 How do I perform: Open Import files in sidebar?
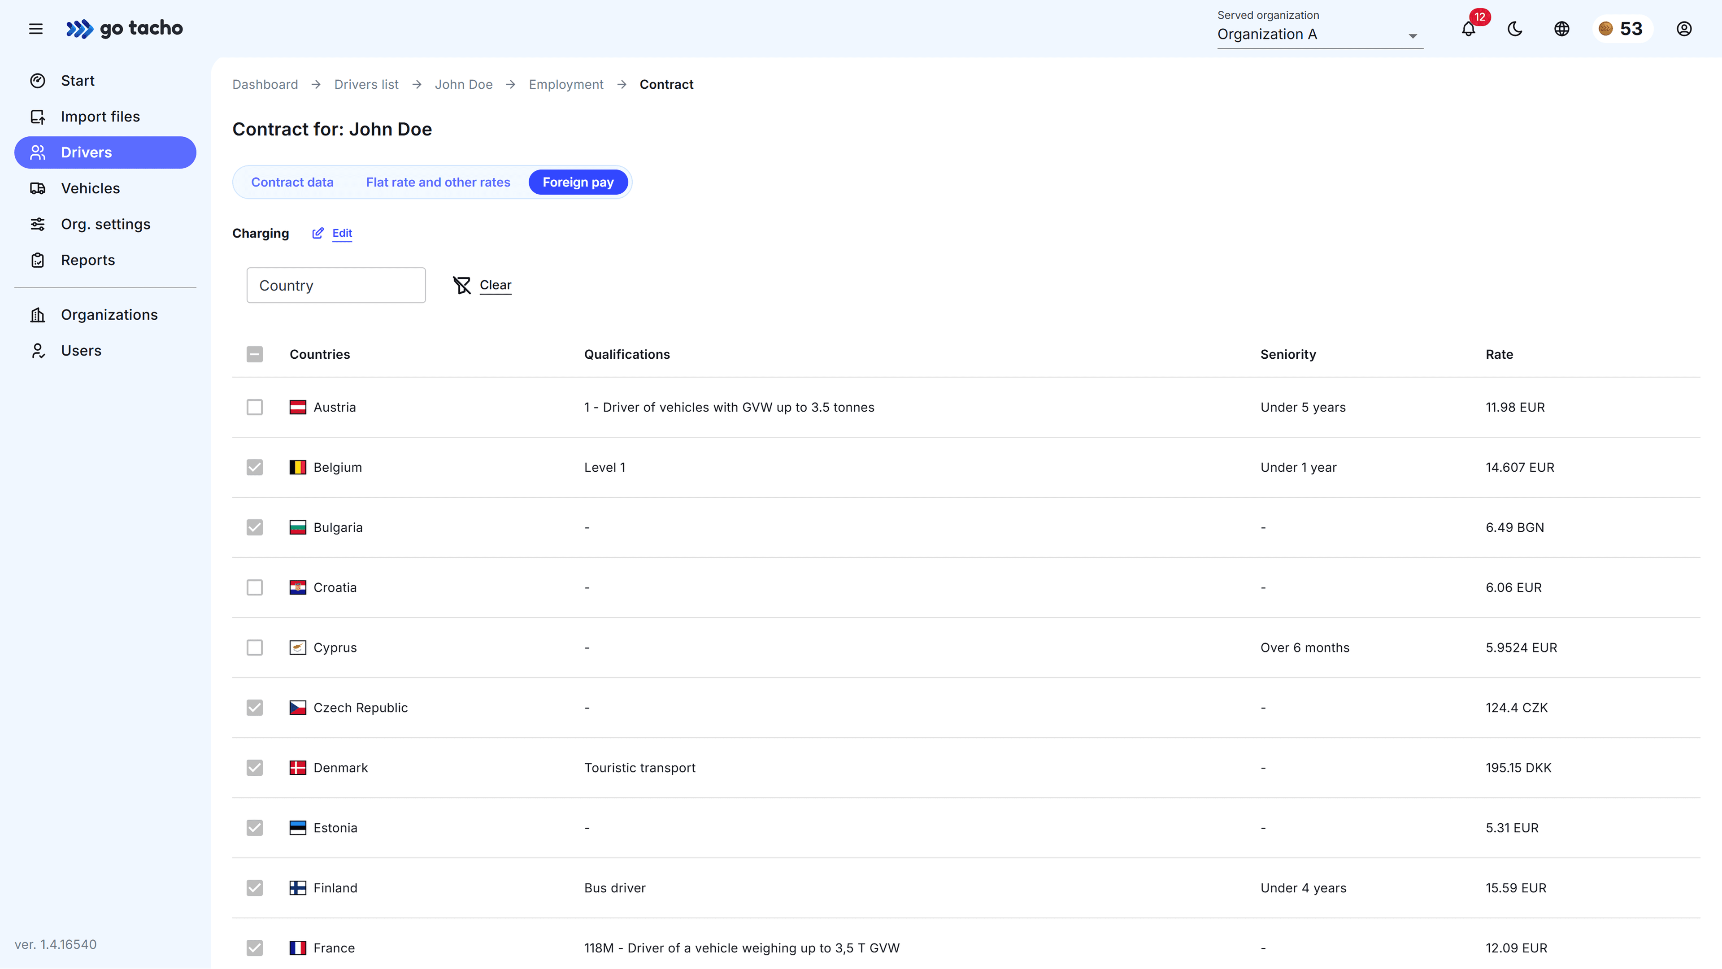click(x=100, y=116)
